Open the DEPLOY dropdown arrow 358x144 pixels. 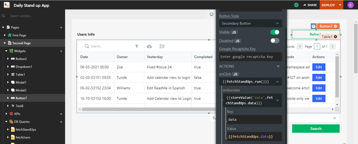coord(340,5)
